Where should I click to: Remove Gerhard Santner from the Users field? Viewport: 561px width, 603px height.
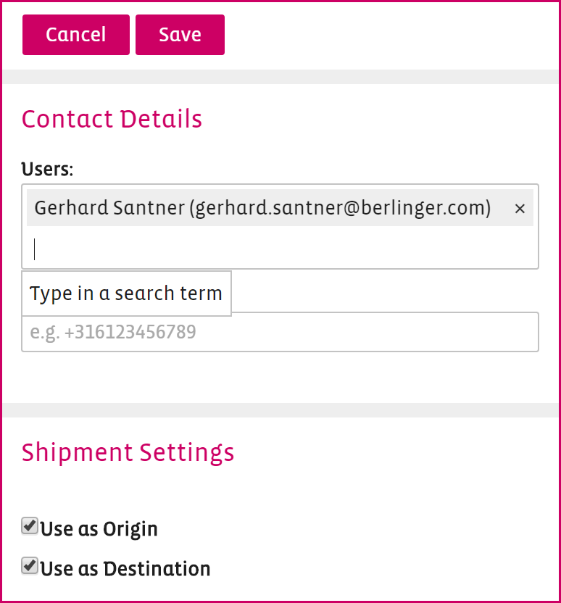click(x=520, y=209)
